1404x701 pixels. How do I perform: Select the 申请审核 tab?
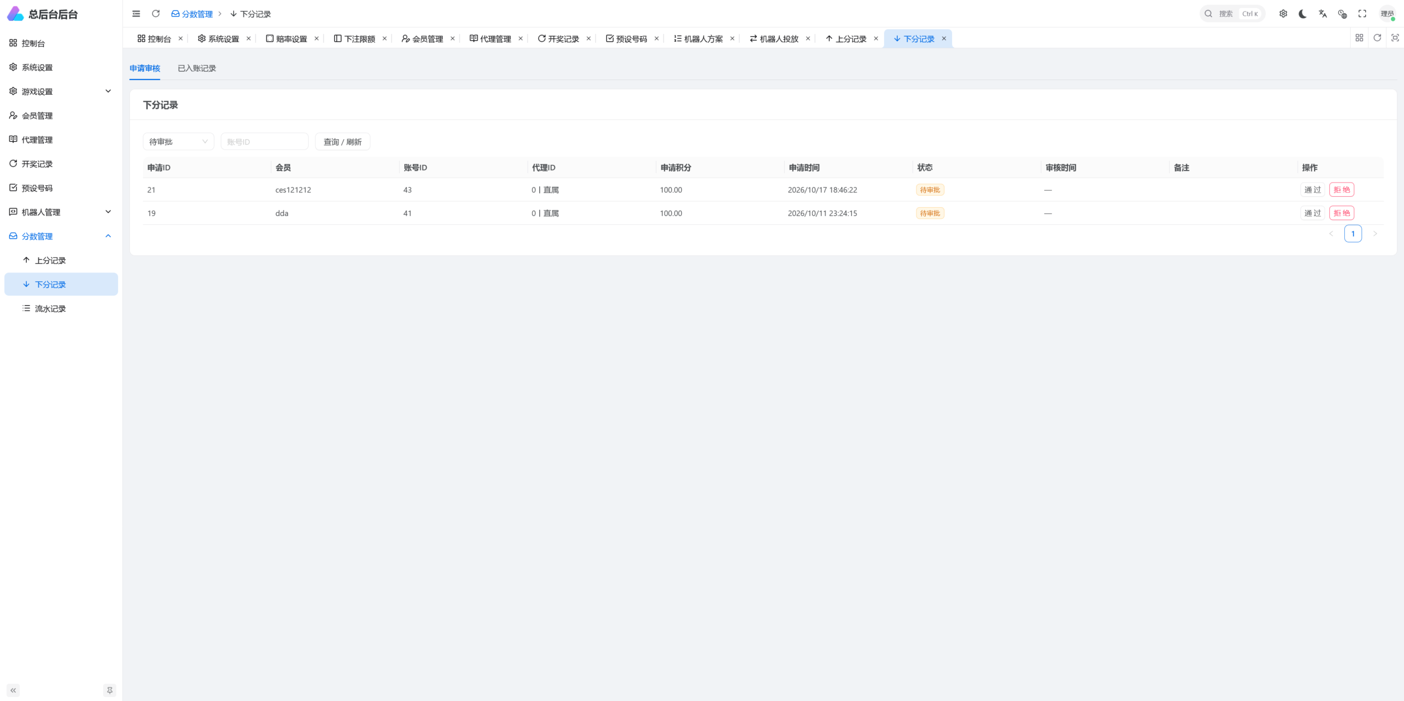[x=145, y=69]
